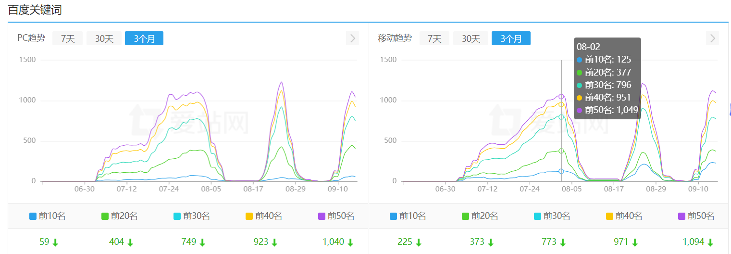731x254 pixels.
Task: Toggle 前10名 legend in mobile chart
Action: click(408, 216)
